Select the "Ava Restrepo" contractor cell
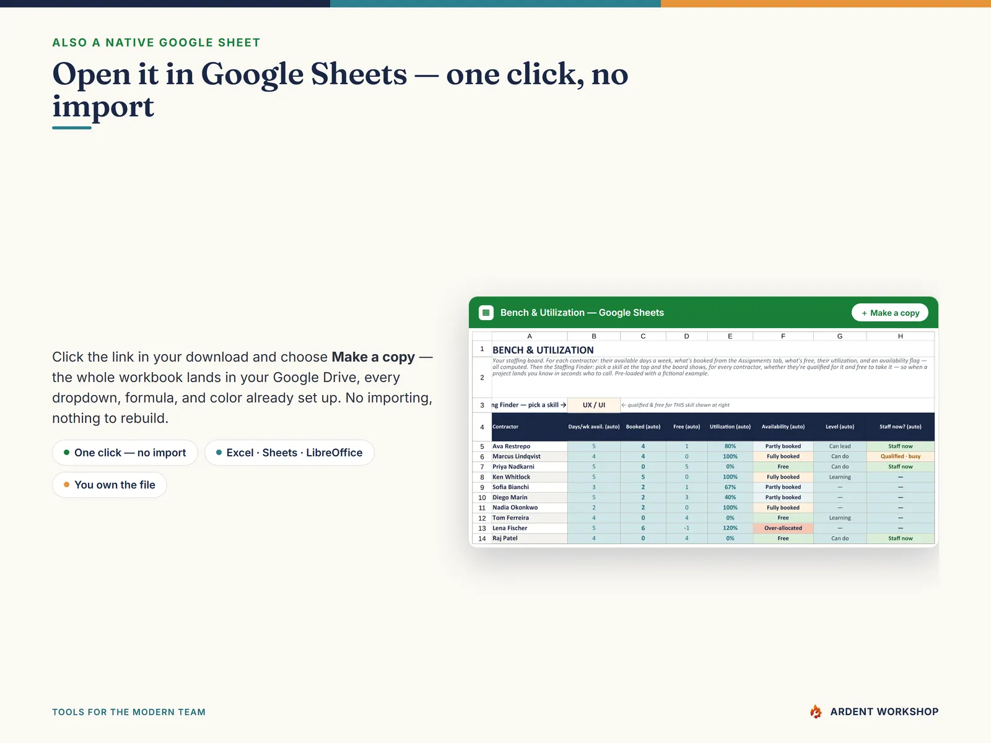 point(530,446)
